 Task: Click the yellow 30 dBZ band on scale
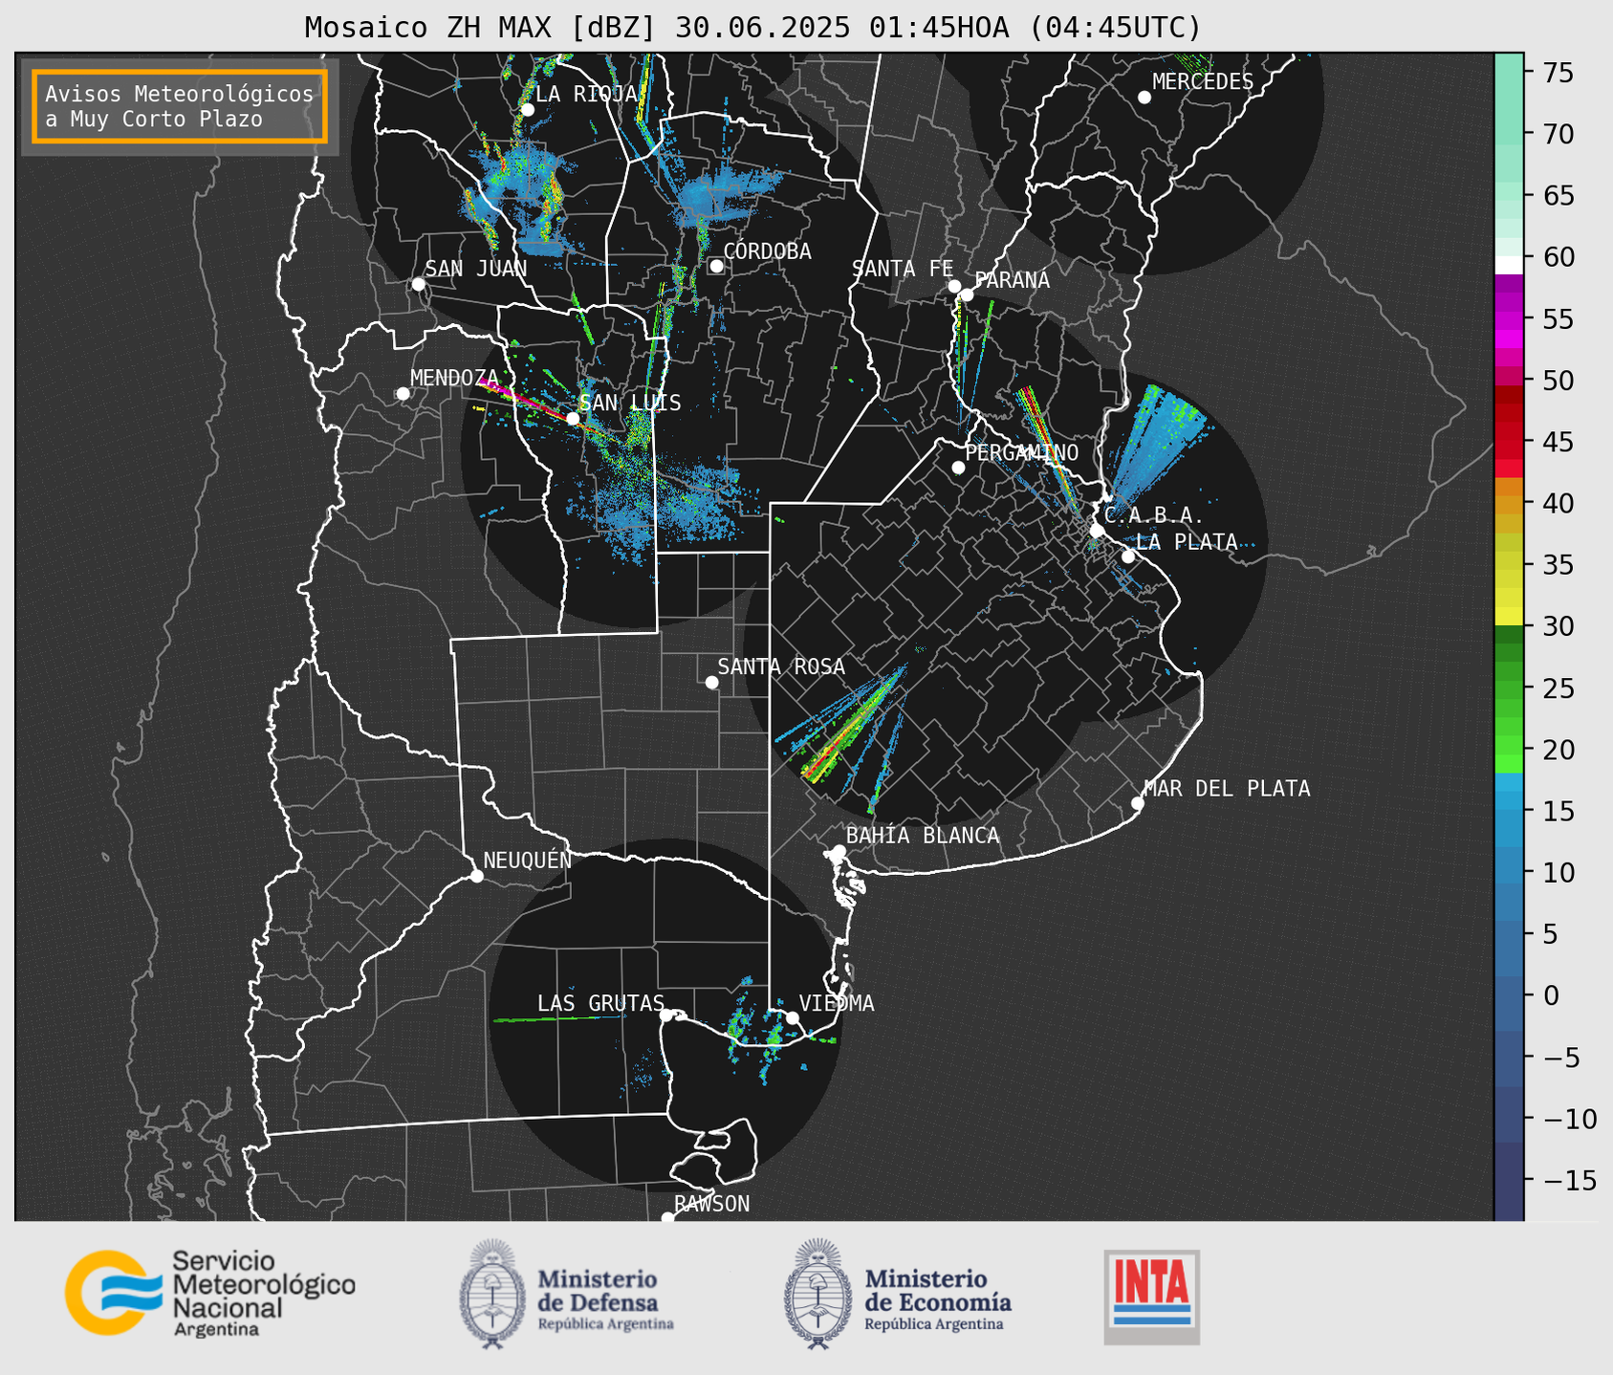pyautogui.click(x=1508, y=617)
